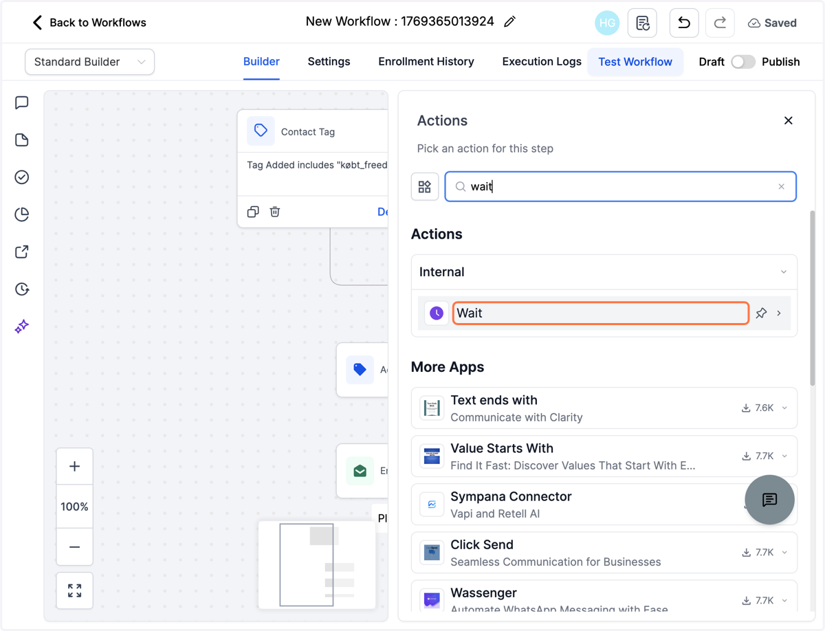Click the Test Workflow button
The width and height of the screenshot is (825, 631).
[635, 62]
